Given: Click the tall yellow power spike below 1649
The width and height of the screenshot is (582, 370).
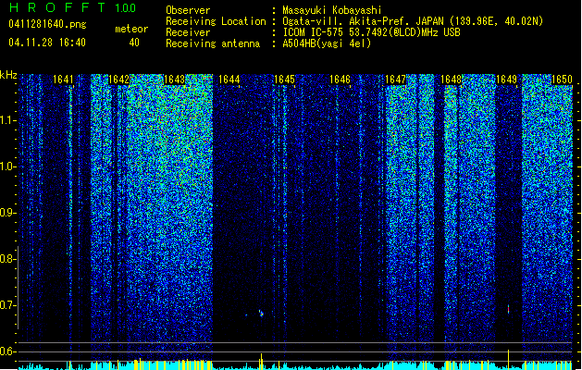Looking at the screenshot, I should pos(508,359).
